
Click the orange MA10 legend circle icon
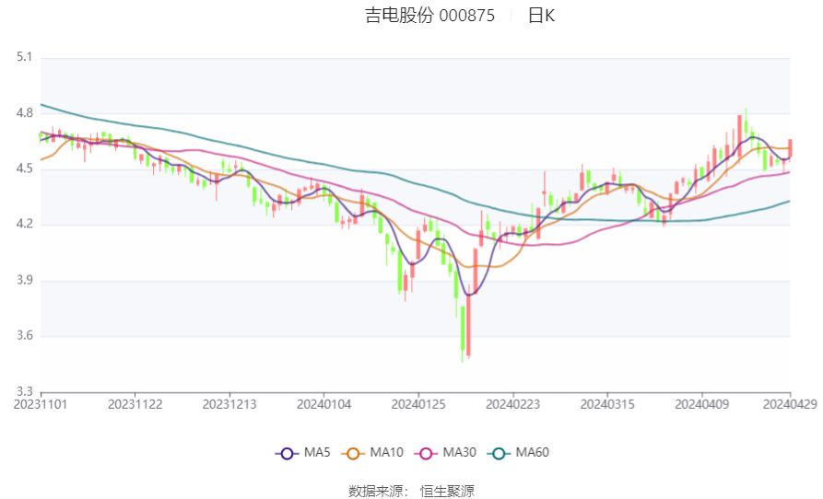[353, 453]
